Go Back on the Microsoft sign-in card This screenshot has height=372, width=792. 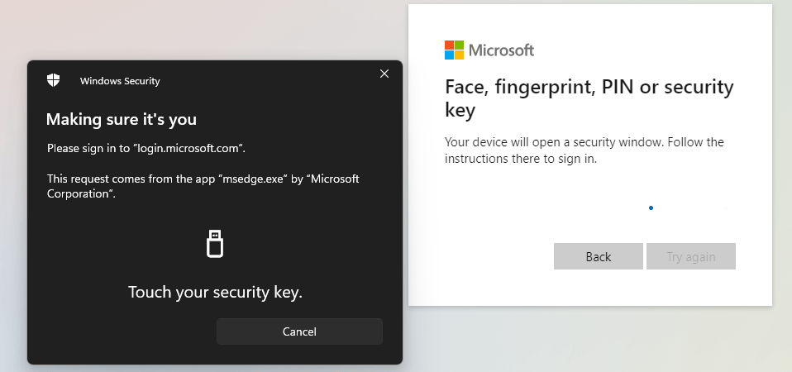tap(598, 256)
